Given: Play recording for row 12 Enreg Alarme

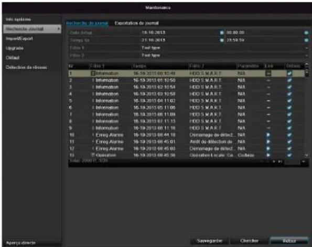Looking at the screenshot, I should [268, 149].
